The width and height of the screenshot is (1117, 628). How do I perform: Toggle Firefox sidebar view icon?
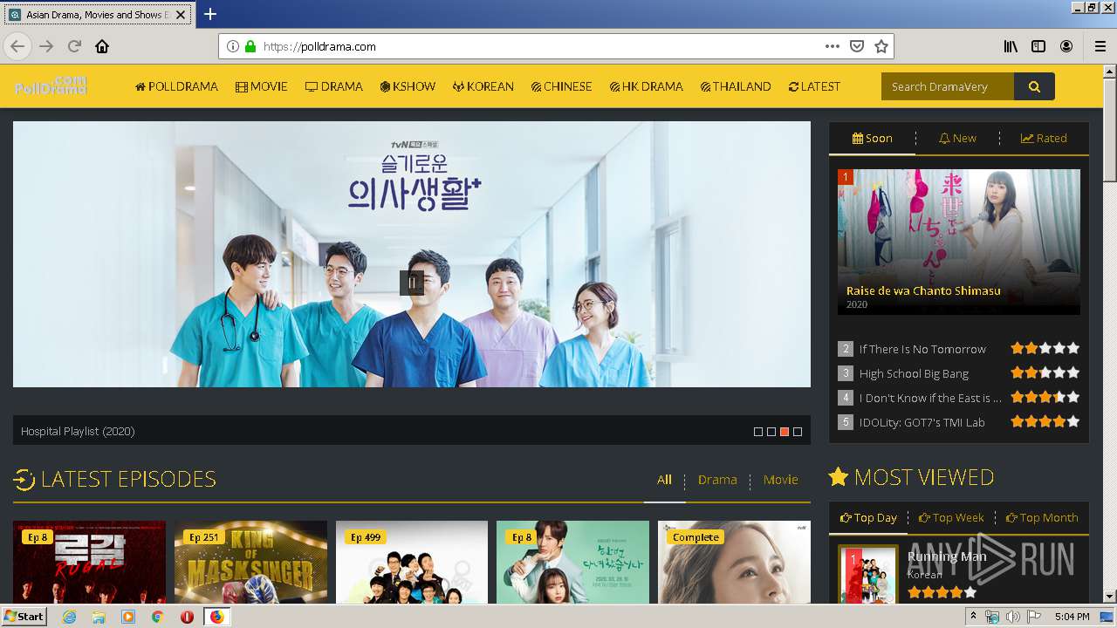[1038, 46]
